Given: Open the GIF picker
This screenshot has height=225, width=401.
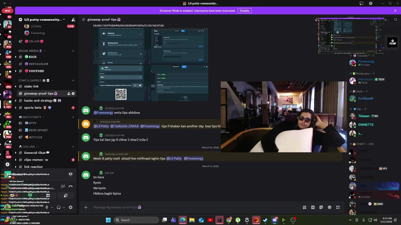Looking at the screenshot, I should (313, 207).
